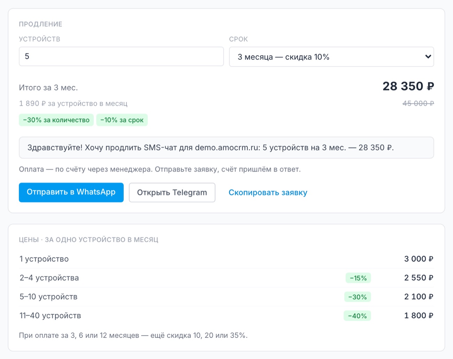Click the −30% badge in price table
The height and width of the screenshot is (359, 453).
(x=358, y=297)
